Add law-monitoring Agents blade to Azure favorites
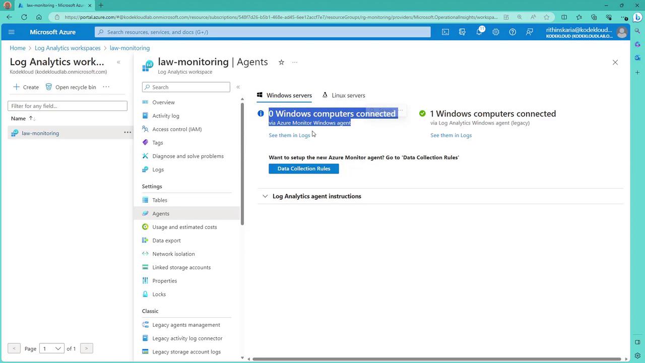The height and width of the screenshot is (363, 645). point(281,62)
